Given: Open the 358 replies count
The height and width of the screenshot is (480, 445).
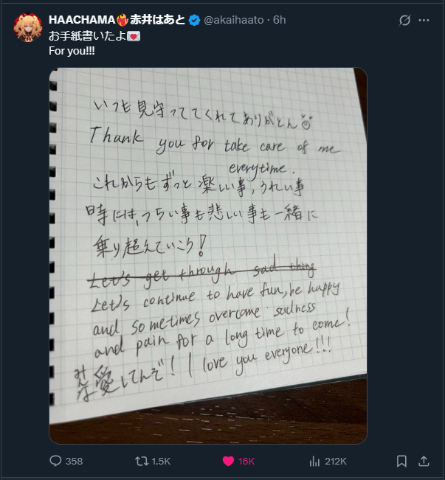Looking at the screenshot, I should coord(74,462).
